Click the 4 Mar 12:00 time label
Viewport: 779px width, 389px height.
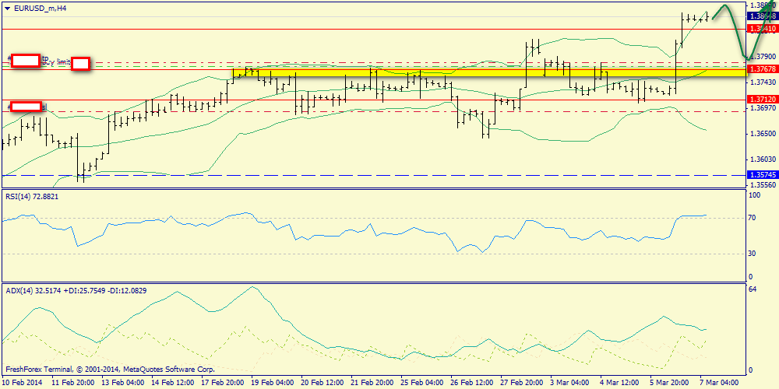[621, 383]
